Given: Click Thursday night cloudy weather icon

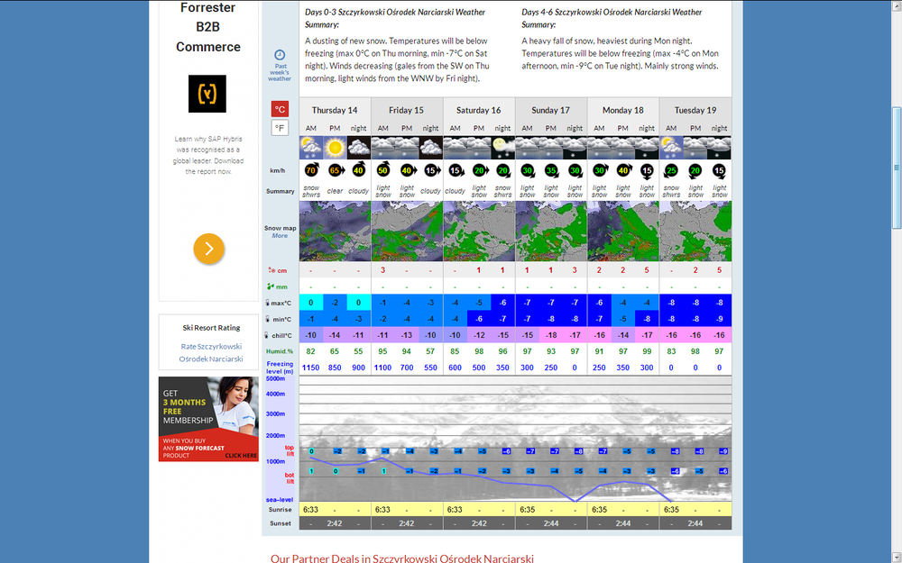Looking at the screenshot, I should 359,148.
